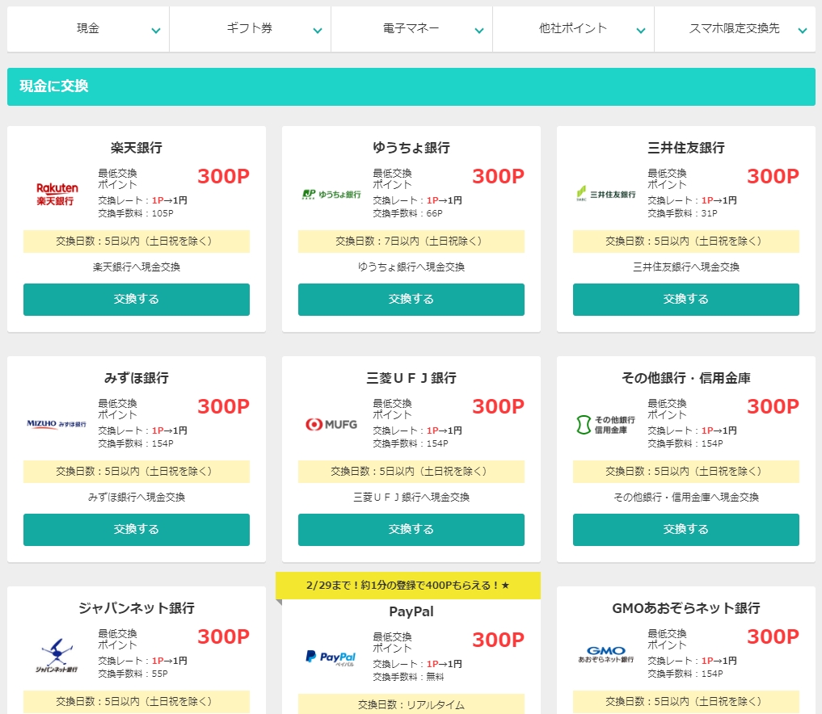Image resolution: width=822 pixels, height=714 pixels.
Task: Click the Rakuten Bank logo
Action: [56, 194]
